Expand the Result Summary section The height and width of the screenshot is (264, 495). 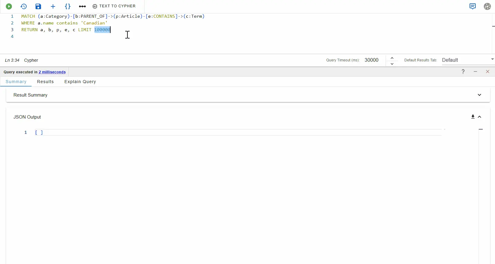click(x=479, y=95)
